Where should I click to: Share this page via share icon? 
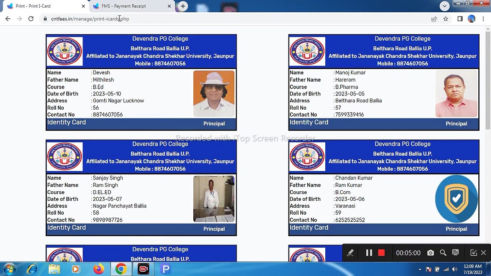[x=434, y=19]
